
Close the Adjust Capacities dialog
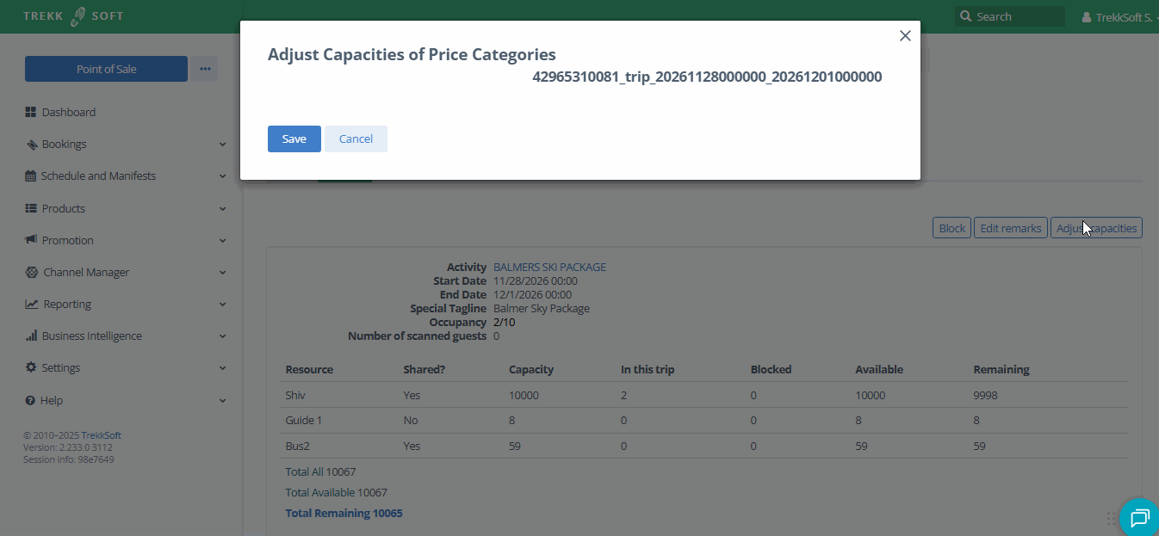click(905, 36)
